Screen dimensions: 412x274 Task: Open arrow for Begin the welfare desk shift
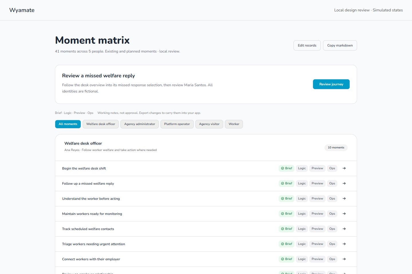(x=344, y=168)
